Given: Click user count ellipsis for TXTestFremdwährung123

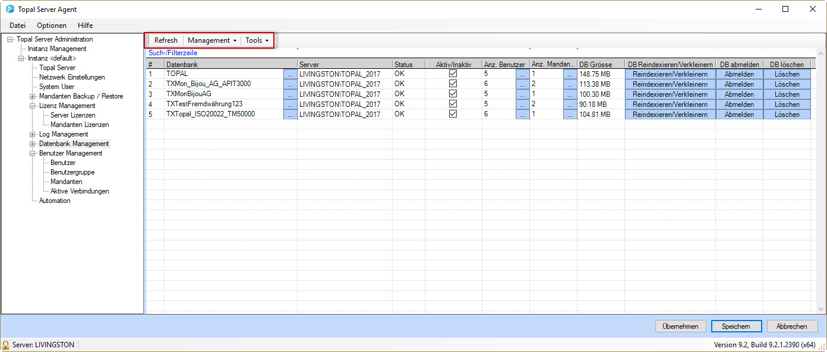Looking at the screenshot, I should click(522, 104).
